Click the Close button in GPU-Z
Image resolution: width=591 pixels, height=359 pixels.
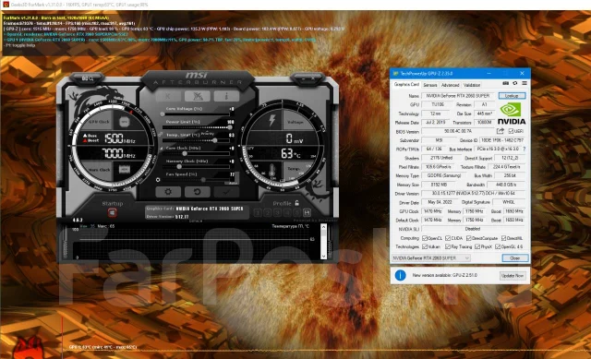(x=515, y=258)
